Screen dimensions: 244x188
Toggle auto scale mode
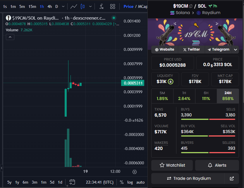tap(140, 182)
